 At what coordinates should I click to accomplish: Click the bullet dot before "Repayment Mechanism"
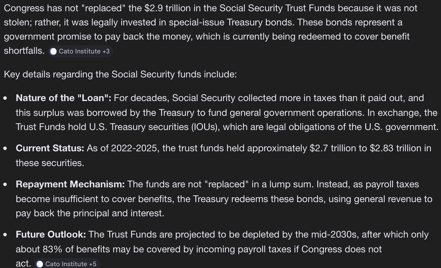point(5,184)
